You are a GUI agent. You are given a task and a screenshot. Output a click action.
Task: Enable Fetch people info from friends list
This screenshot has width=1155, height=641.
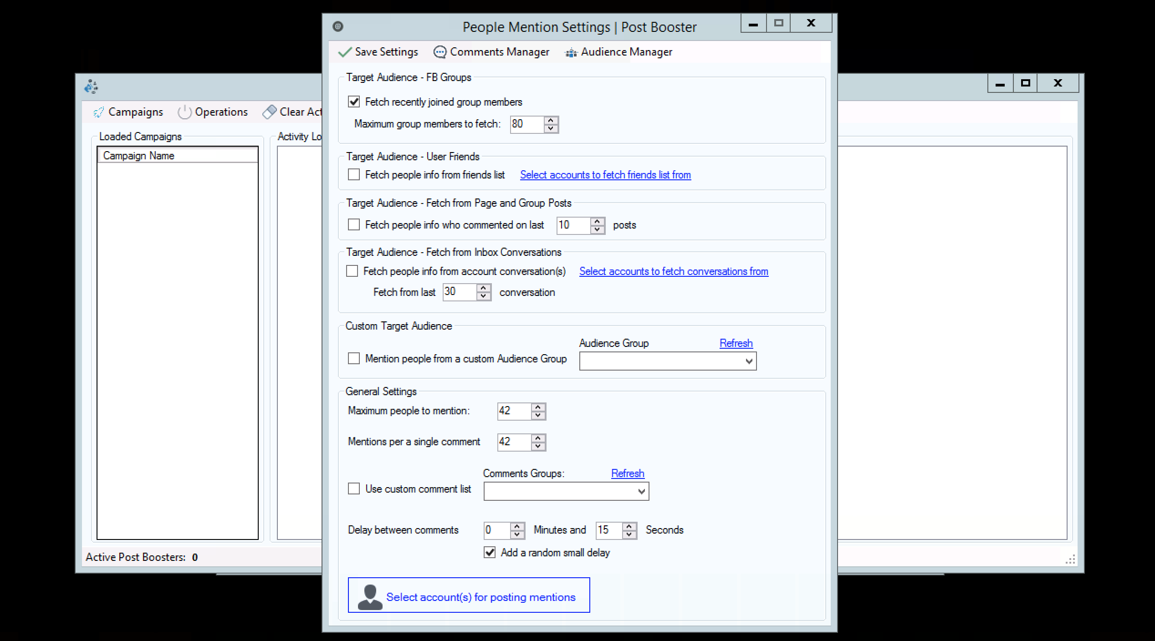(354, 174)
